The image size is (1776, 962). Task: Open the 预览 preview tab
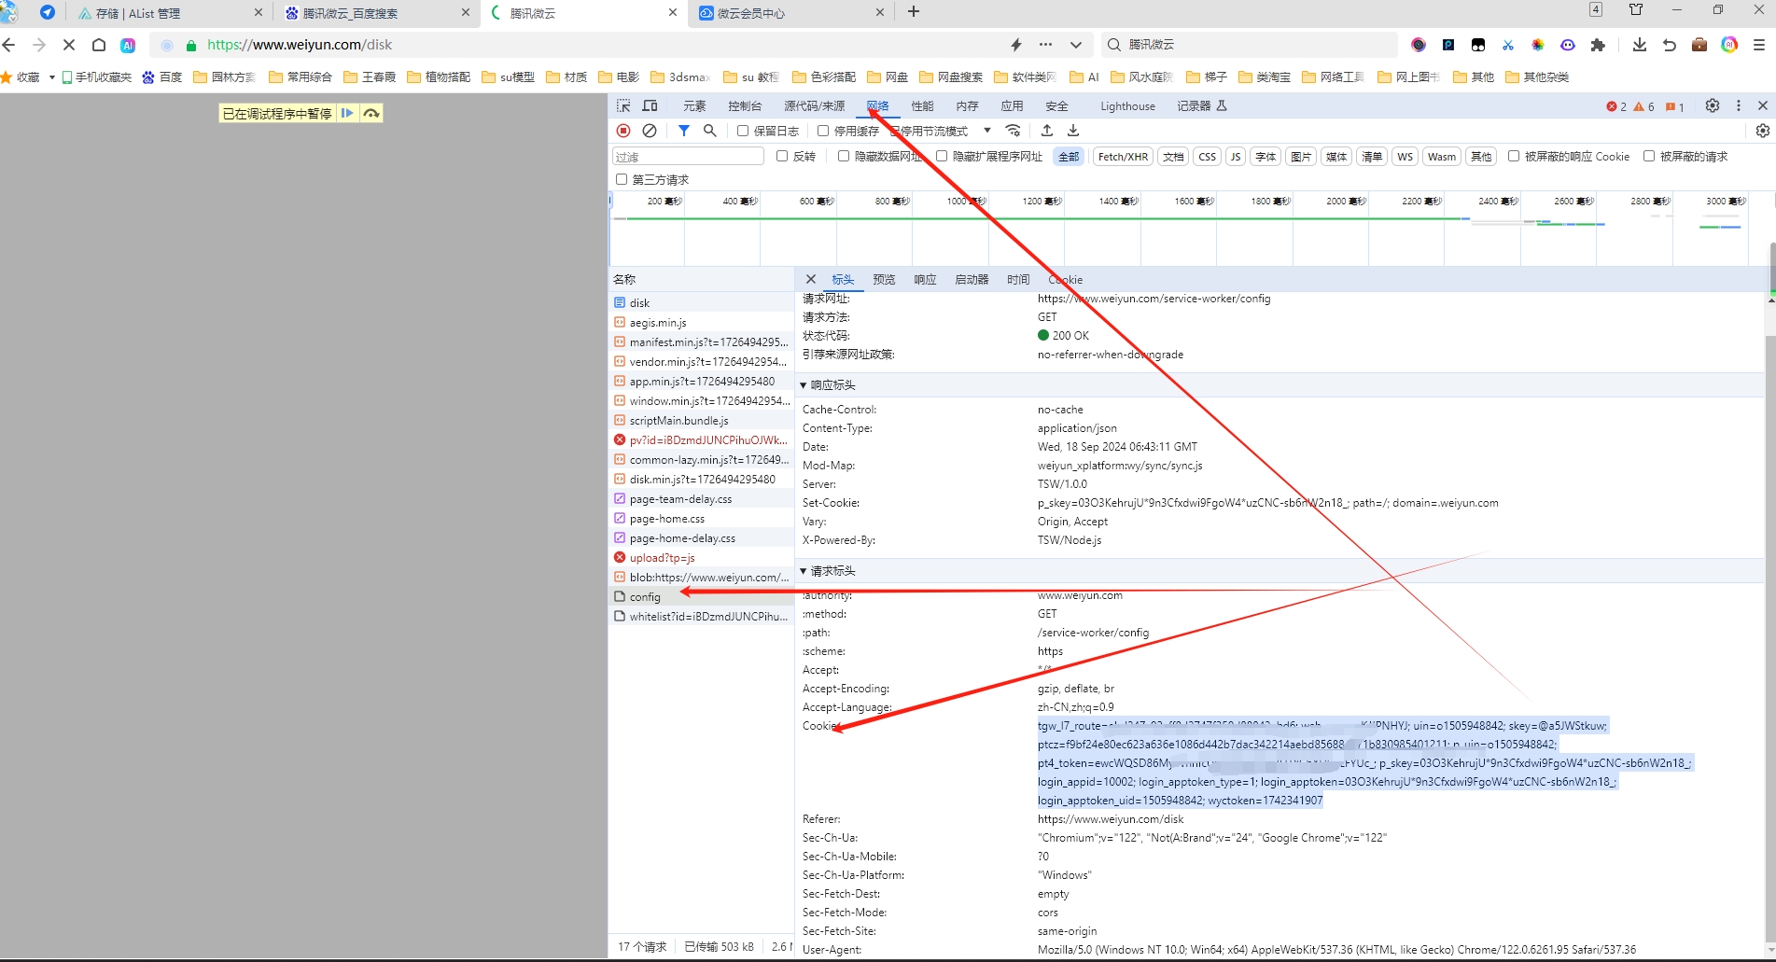pyautogui.click(x=884, y=280)
